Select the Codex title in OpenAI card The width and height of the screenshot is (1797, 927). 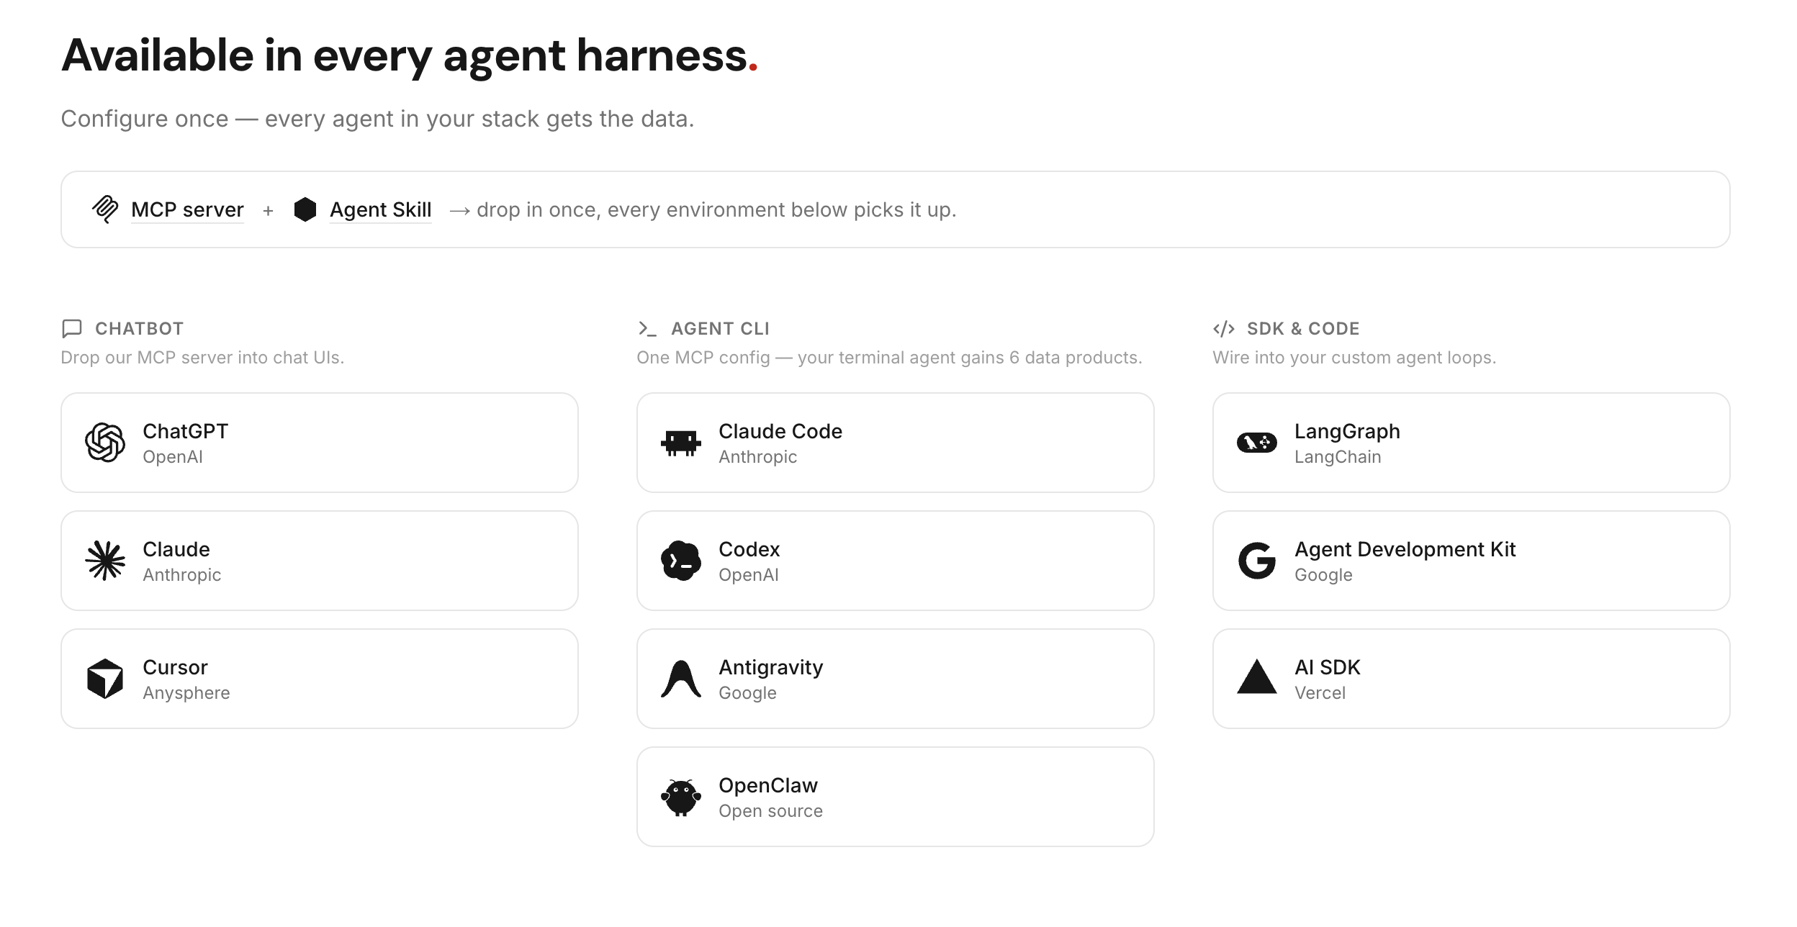coord(749,549)
